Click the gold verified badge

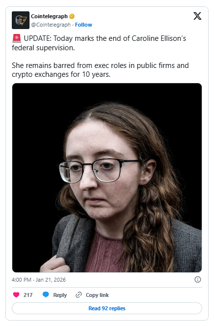tap(72, 16)
